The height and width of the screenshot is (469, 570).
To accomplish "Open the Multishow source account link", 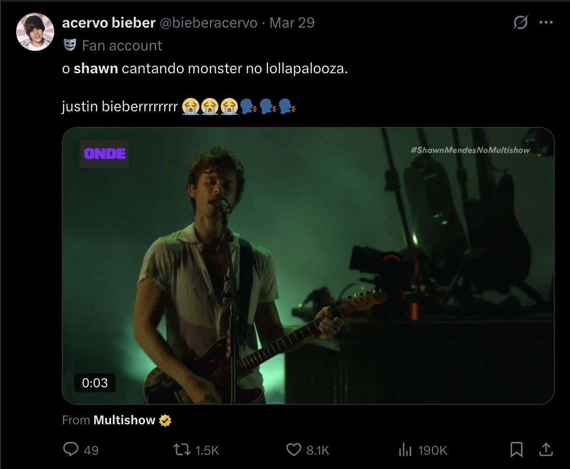I will (x=124, y=420).
